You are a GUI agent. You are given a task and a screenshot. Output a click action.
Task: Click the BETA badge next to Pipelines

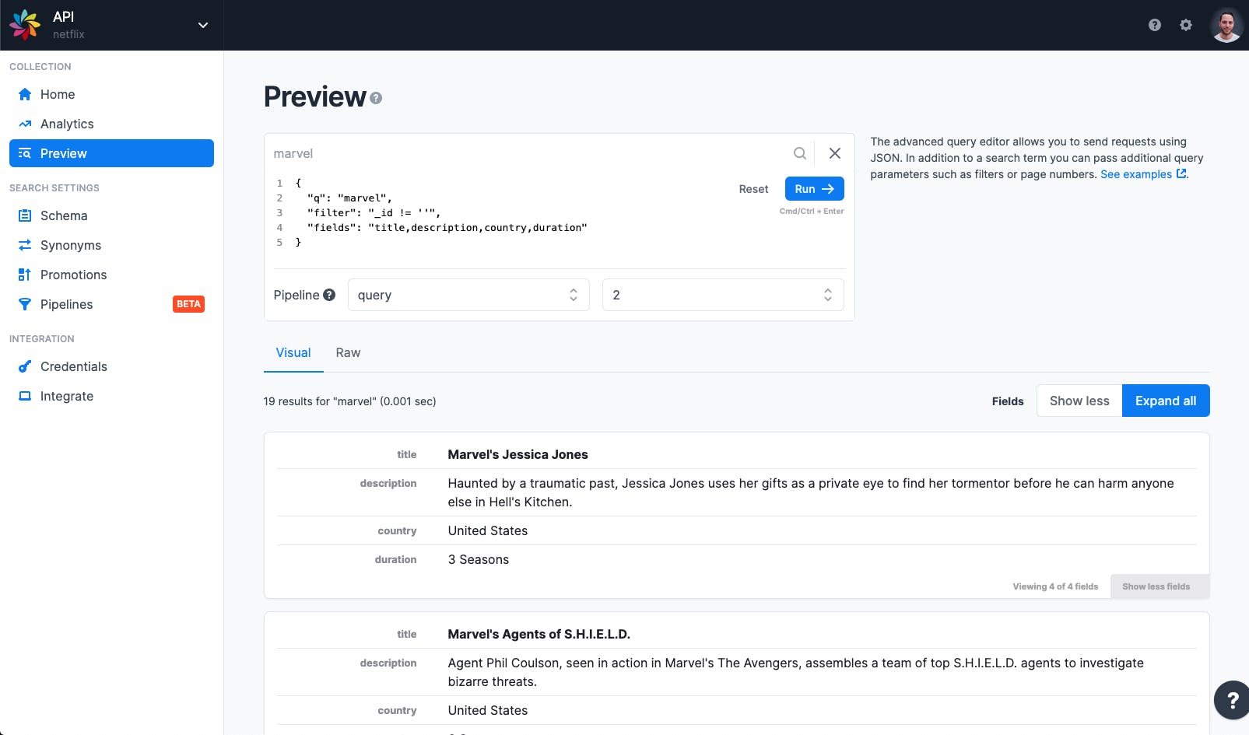[x=188, y=304]
